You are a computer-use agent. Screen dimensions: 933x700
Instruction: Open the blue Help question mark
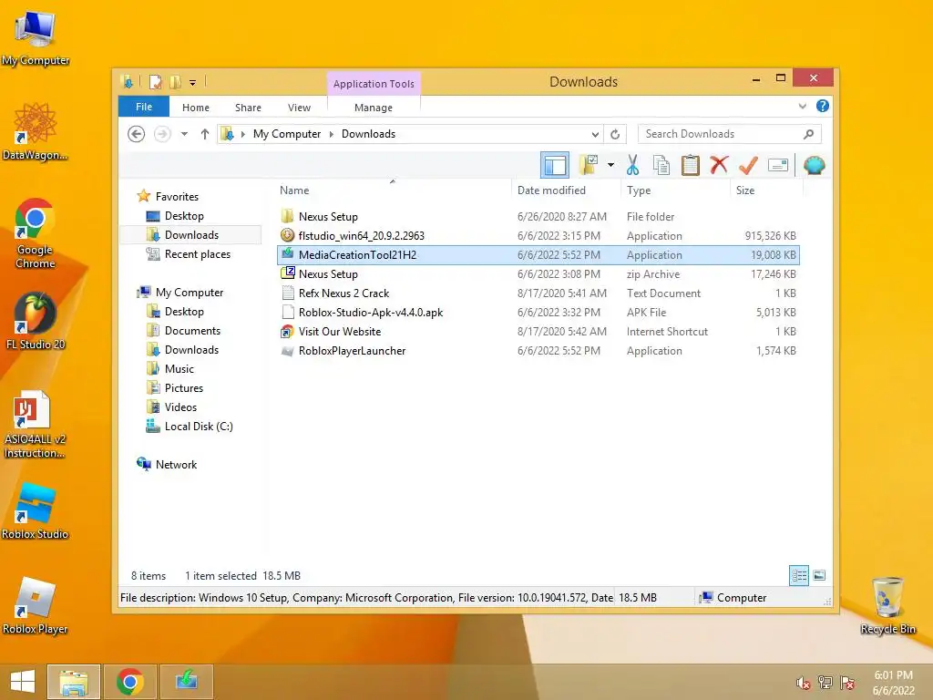tap(823, 106)
